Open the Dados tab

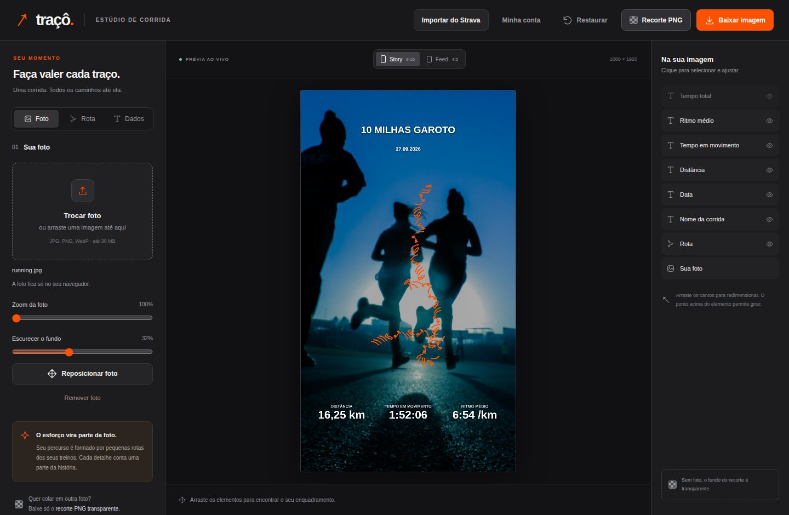coord(129,119)
